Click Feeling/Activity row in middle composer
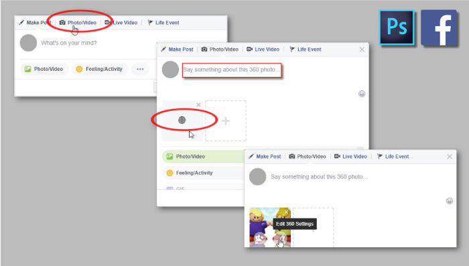The width and height of the screenshot is (469, 266). [204, 173]
